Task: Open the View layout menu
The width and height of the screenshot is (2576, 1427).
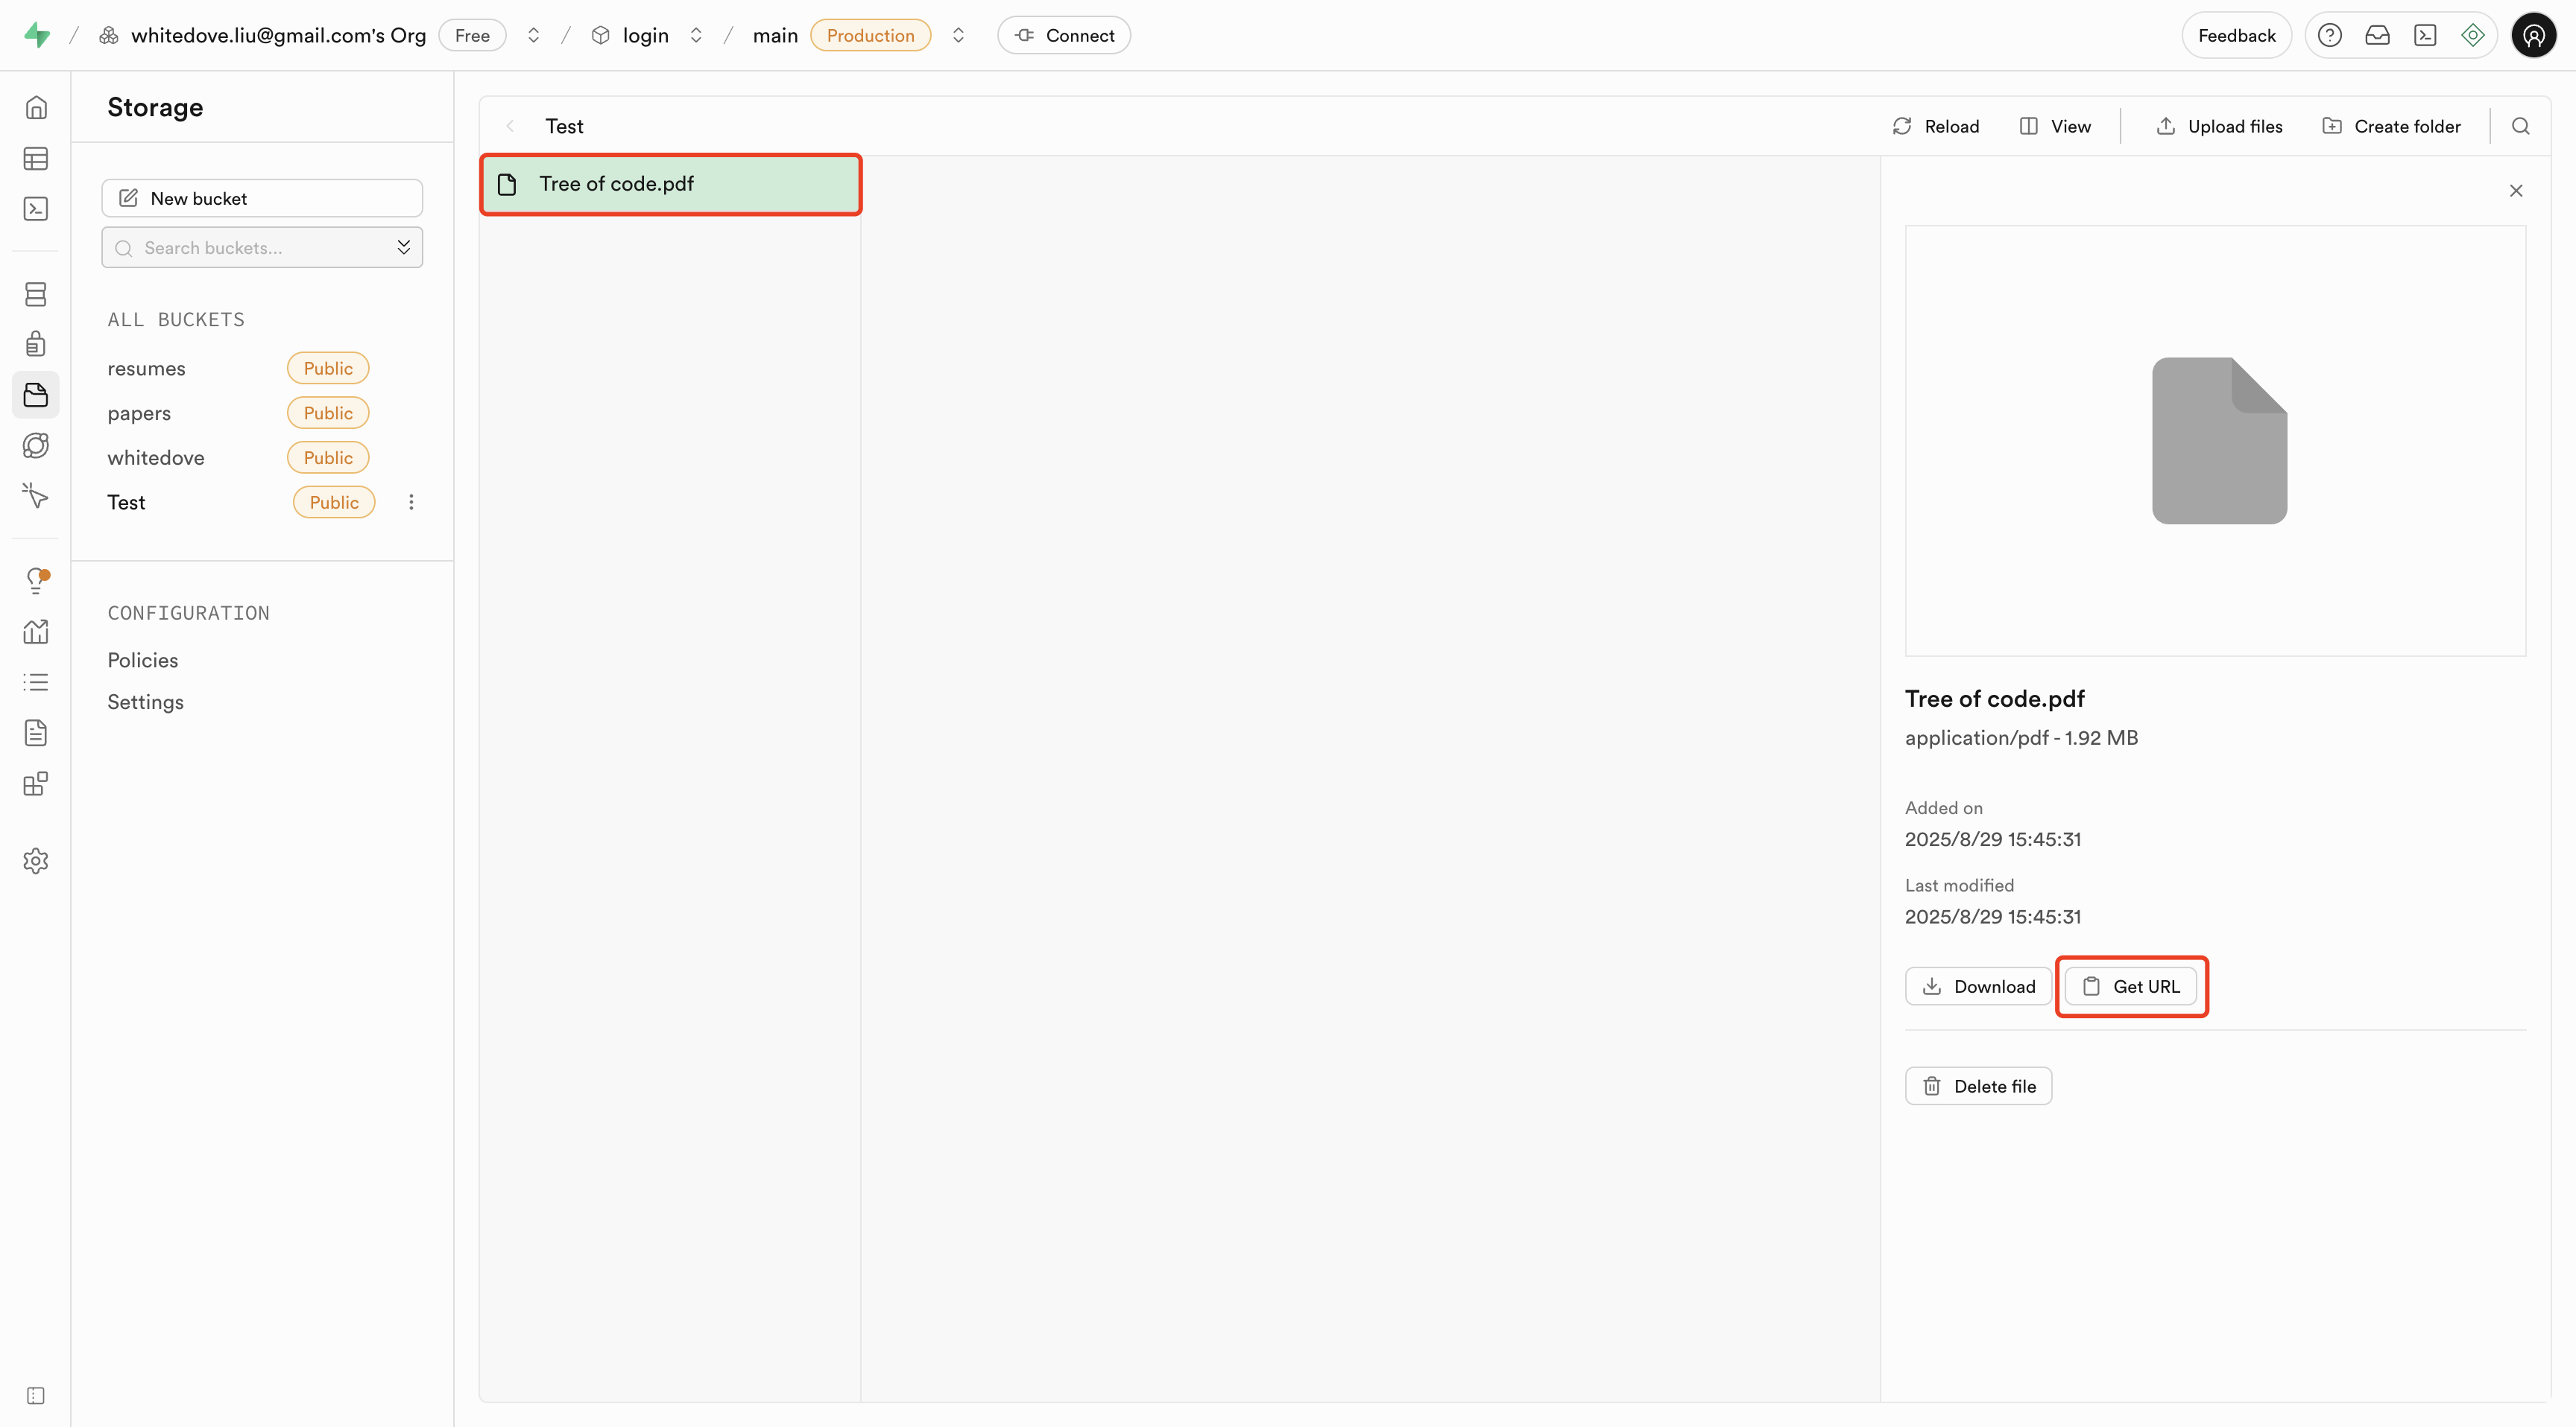Action: [x=2055, y=126]
